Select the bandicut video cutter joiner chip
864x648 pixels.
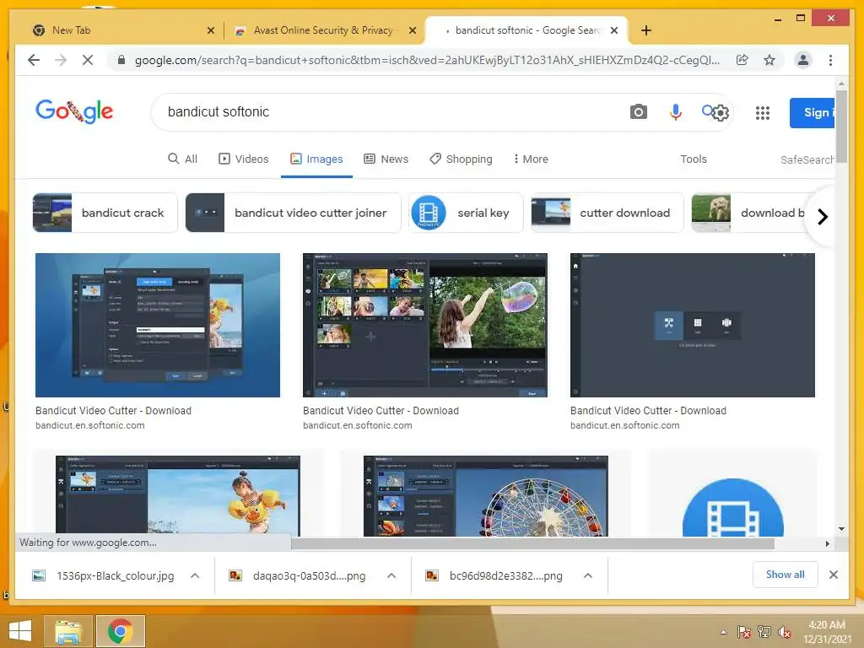point(293,213)
